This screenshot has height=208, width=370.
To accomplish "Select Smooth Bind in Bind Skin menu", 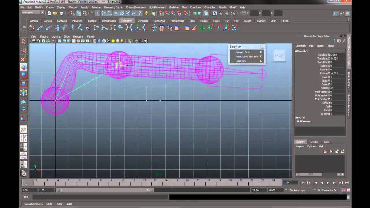I will [242, 52].
